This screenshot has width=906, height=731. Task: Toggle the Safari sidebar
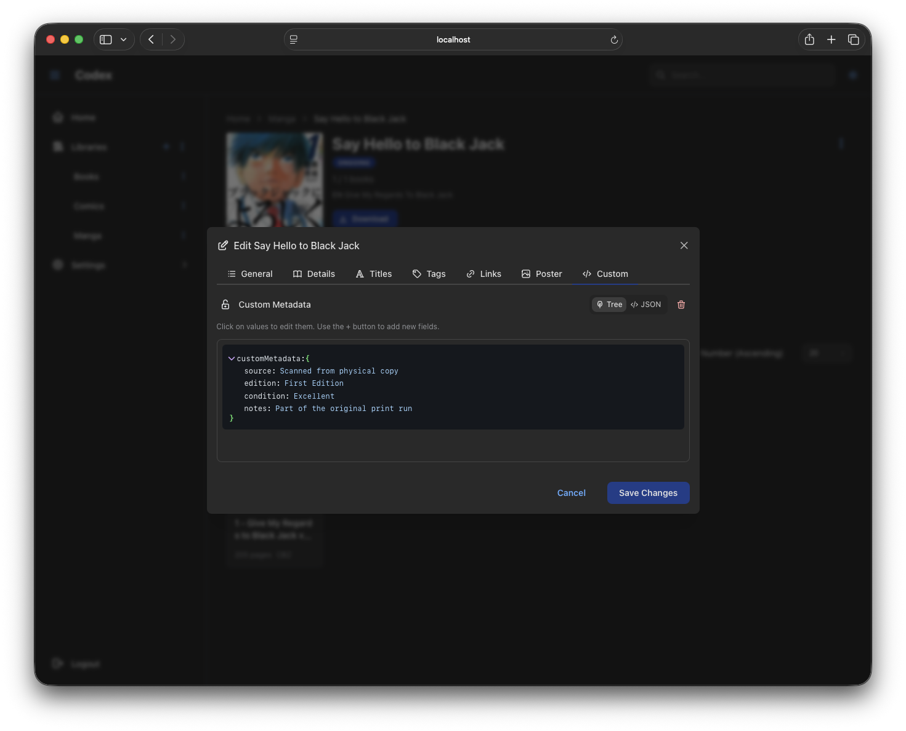(105, 39)
